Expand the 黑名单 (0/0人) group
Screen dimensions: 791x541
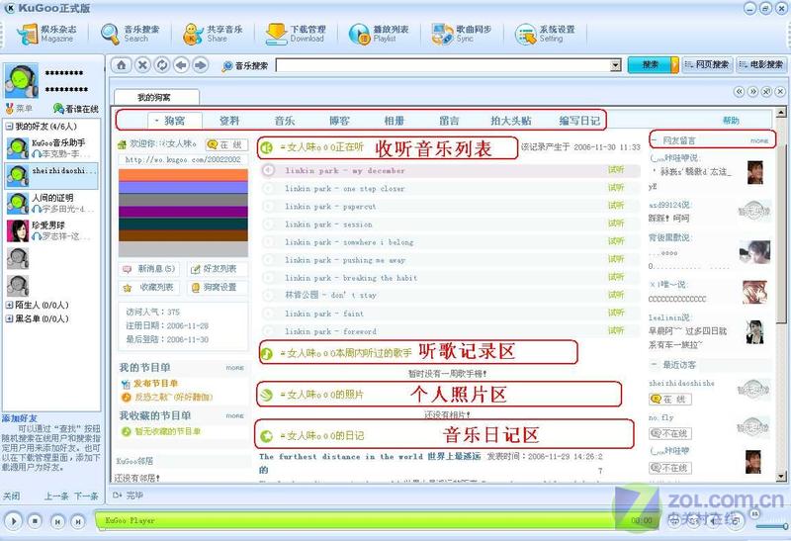pyautogui.click(x=9, y=318)
